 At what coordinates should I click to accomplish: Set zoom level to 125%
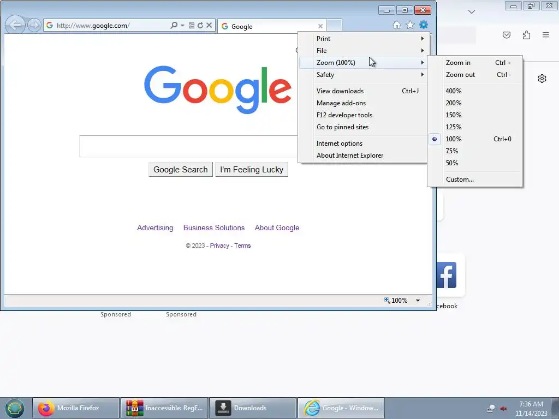point(475,127)
